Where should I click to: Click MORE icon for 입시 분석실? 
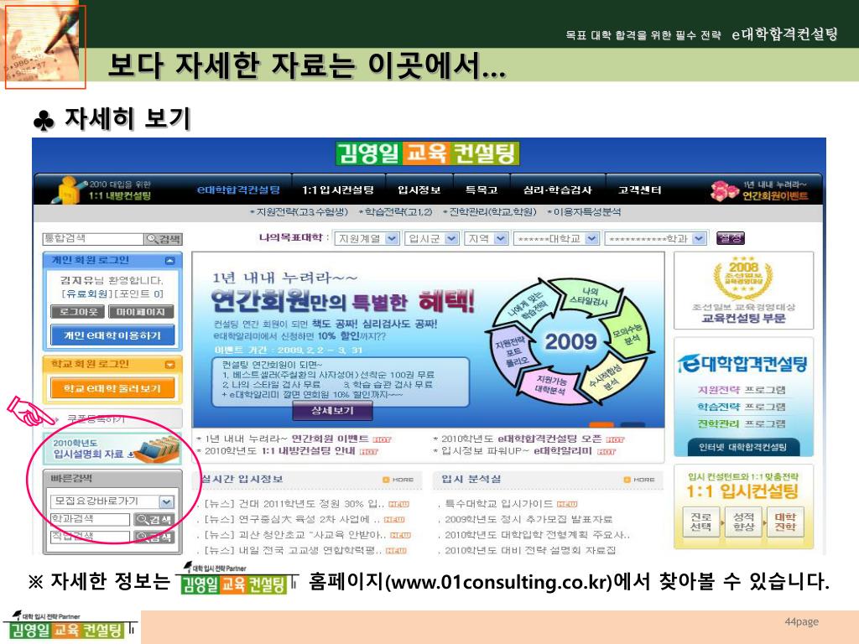tap(639, 480)
